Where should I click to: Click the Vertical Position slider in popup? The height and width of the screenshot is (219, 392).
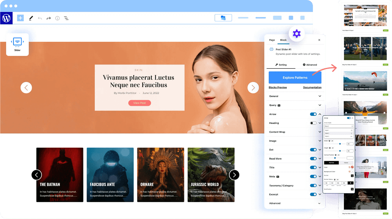[335, 158]
